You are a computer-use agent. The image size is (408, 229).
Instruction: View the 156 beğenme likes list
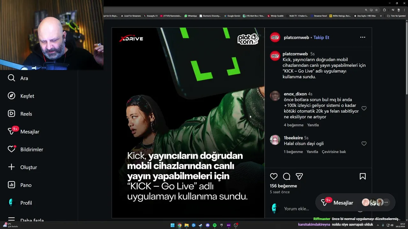pyautogui.click(x=283, y=186)
